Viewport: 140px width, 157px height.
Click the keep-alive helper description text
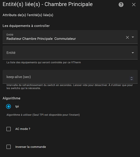(x=70, y=87)
